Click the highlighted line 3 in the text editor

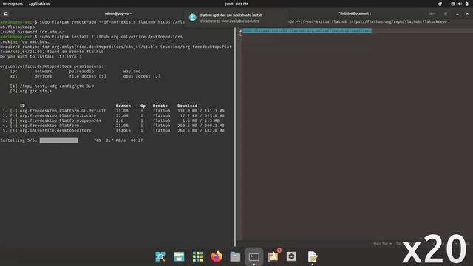point(307,30)
